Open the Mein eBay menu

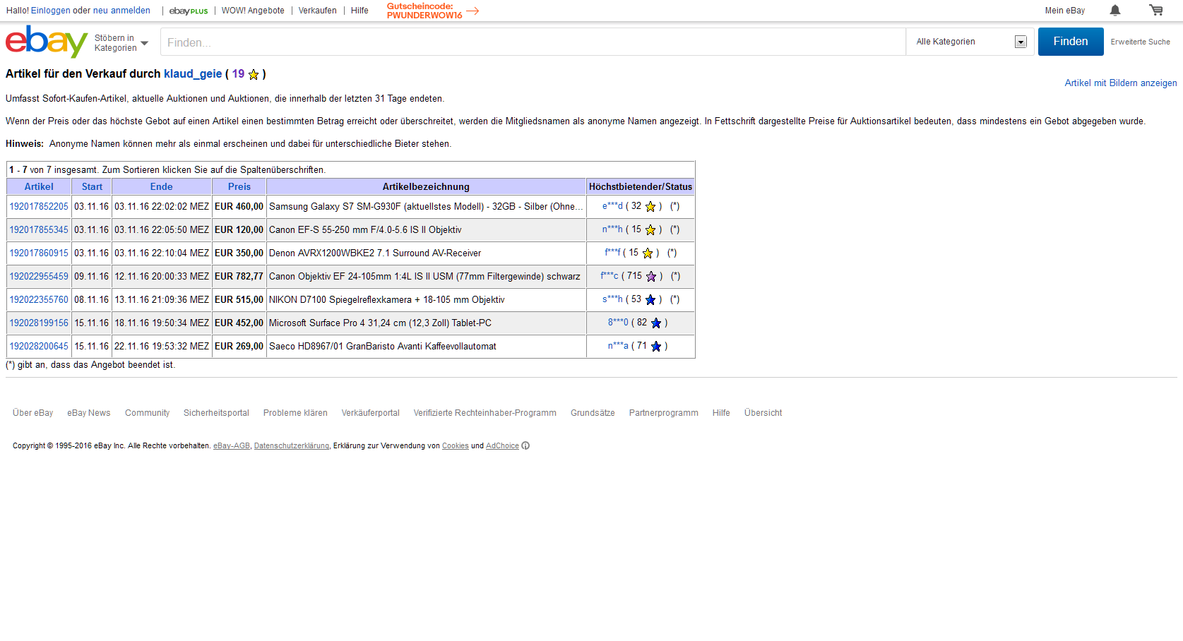pos(1065,11)
